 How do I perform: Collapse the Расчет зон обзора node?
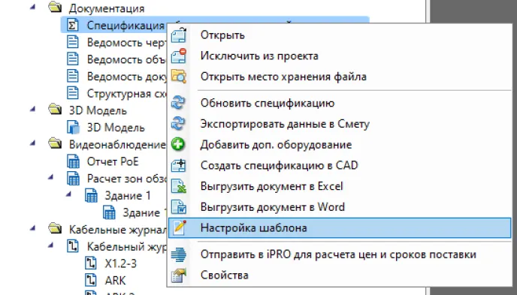(50, 177)
